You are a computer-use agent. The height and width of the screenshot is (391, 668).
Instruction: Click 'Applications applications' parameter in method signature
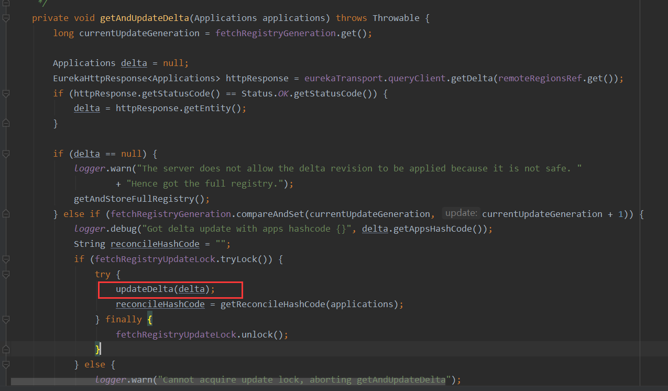(x=260, y=18)
